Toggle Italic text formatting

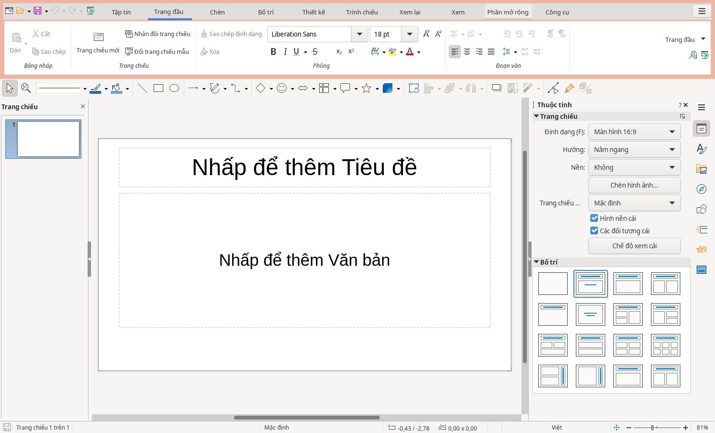285,51
